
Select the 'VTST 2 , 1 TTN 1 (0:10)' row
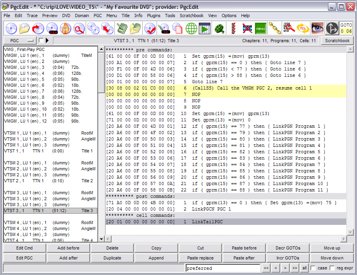point(51,181)
